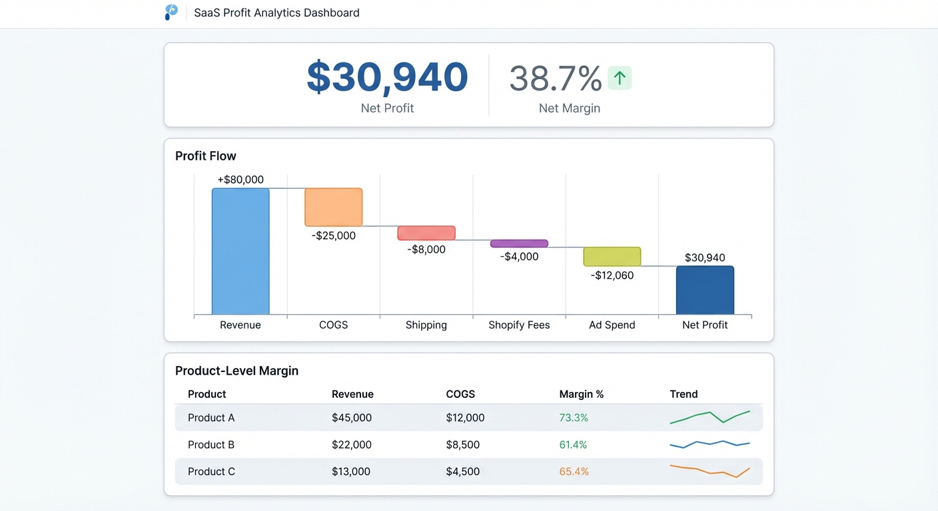
Task: Open Product C orange trend sparkline
Action: [x=710, y=471]
